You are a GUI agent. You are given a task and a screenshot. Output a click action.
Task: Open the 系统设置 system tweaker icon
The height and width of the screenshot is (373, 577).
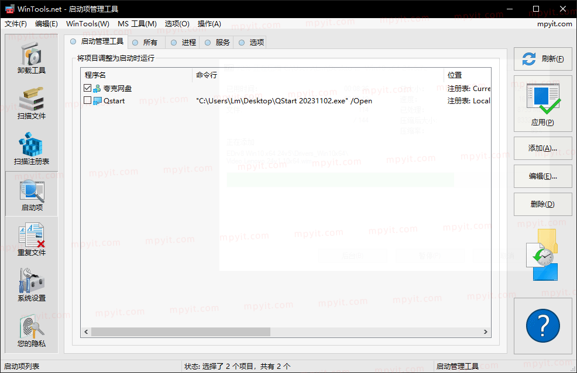(x=32, y=285)
